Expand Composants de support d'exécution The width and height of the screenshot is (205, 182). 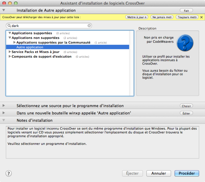pyautogui.click(x=10, y=57)
